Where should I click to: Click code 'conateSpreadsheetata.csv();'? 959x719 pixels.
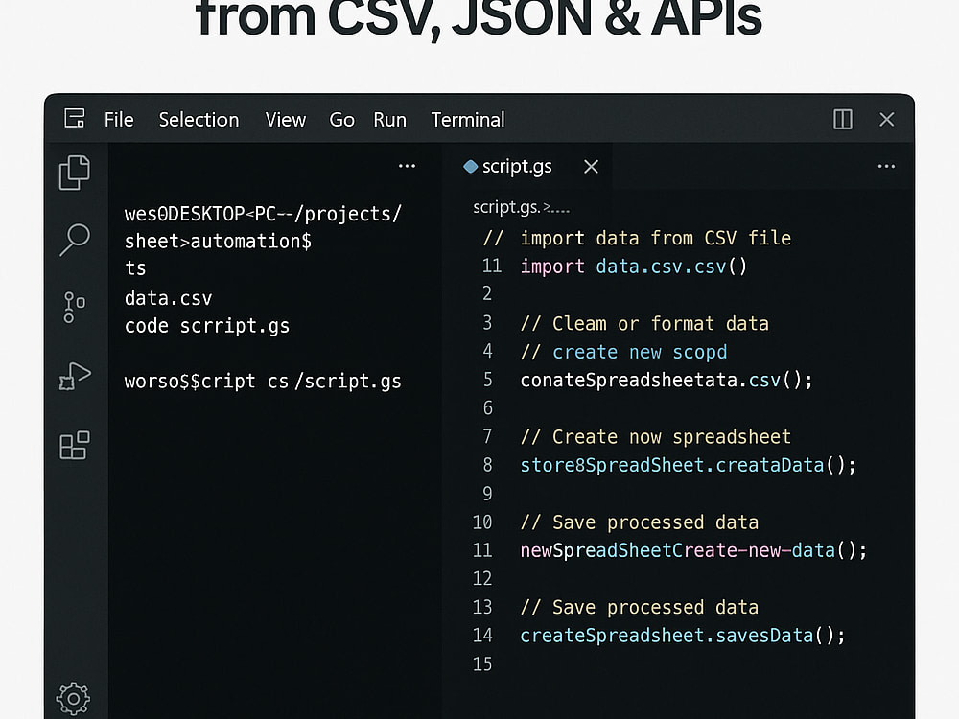pos(667,381)
